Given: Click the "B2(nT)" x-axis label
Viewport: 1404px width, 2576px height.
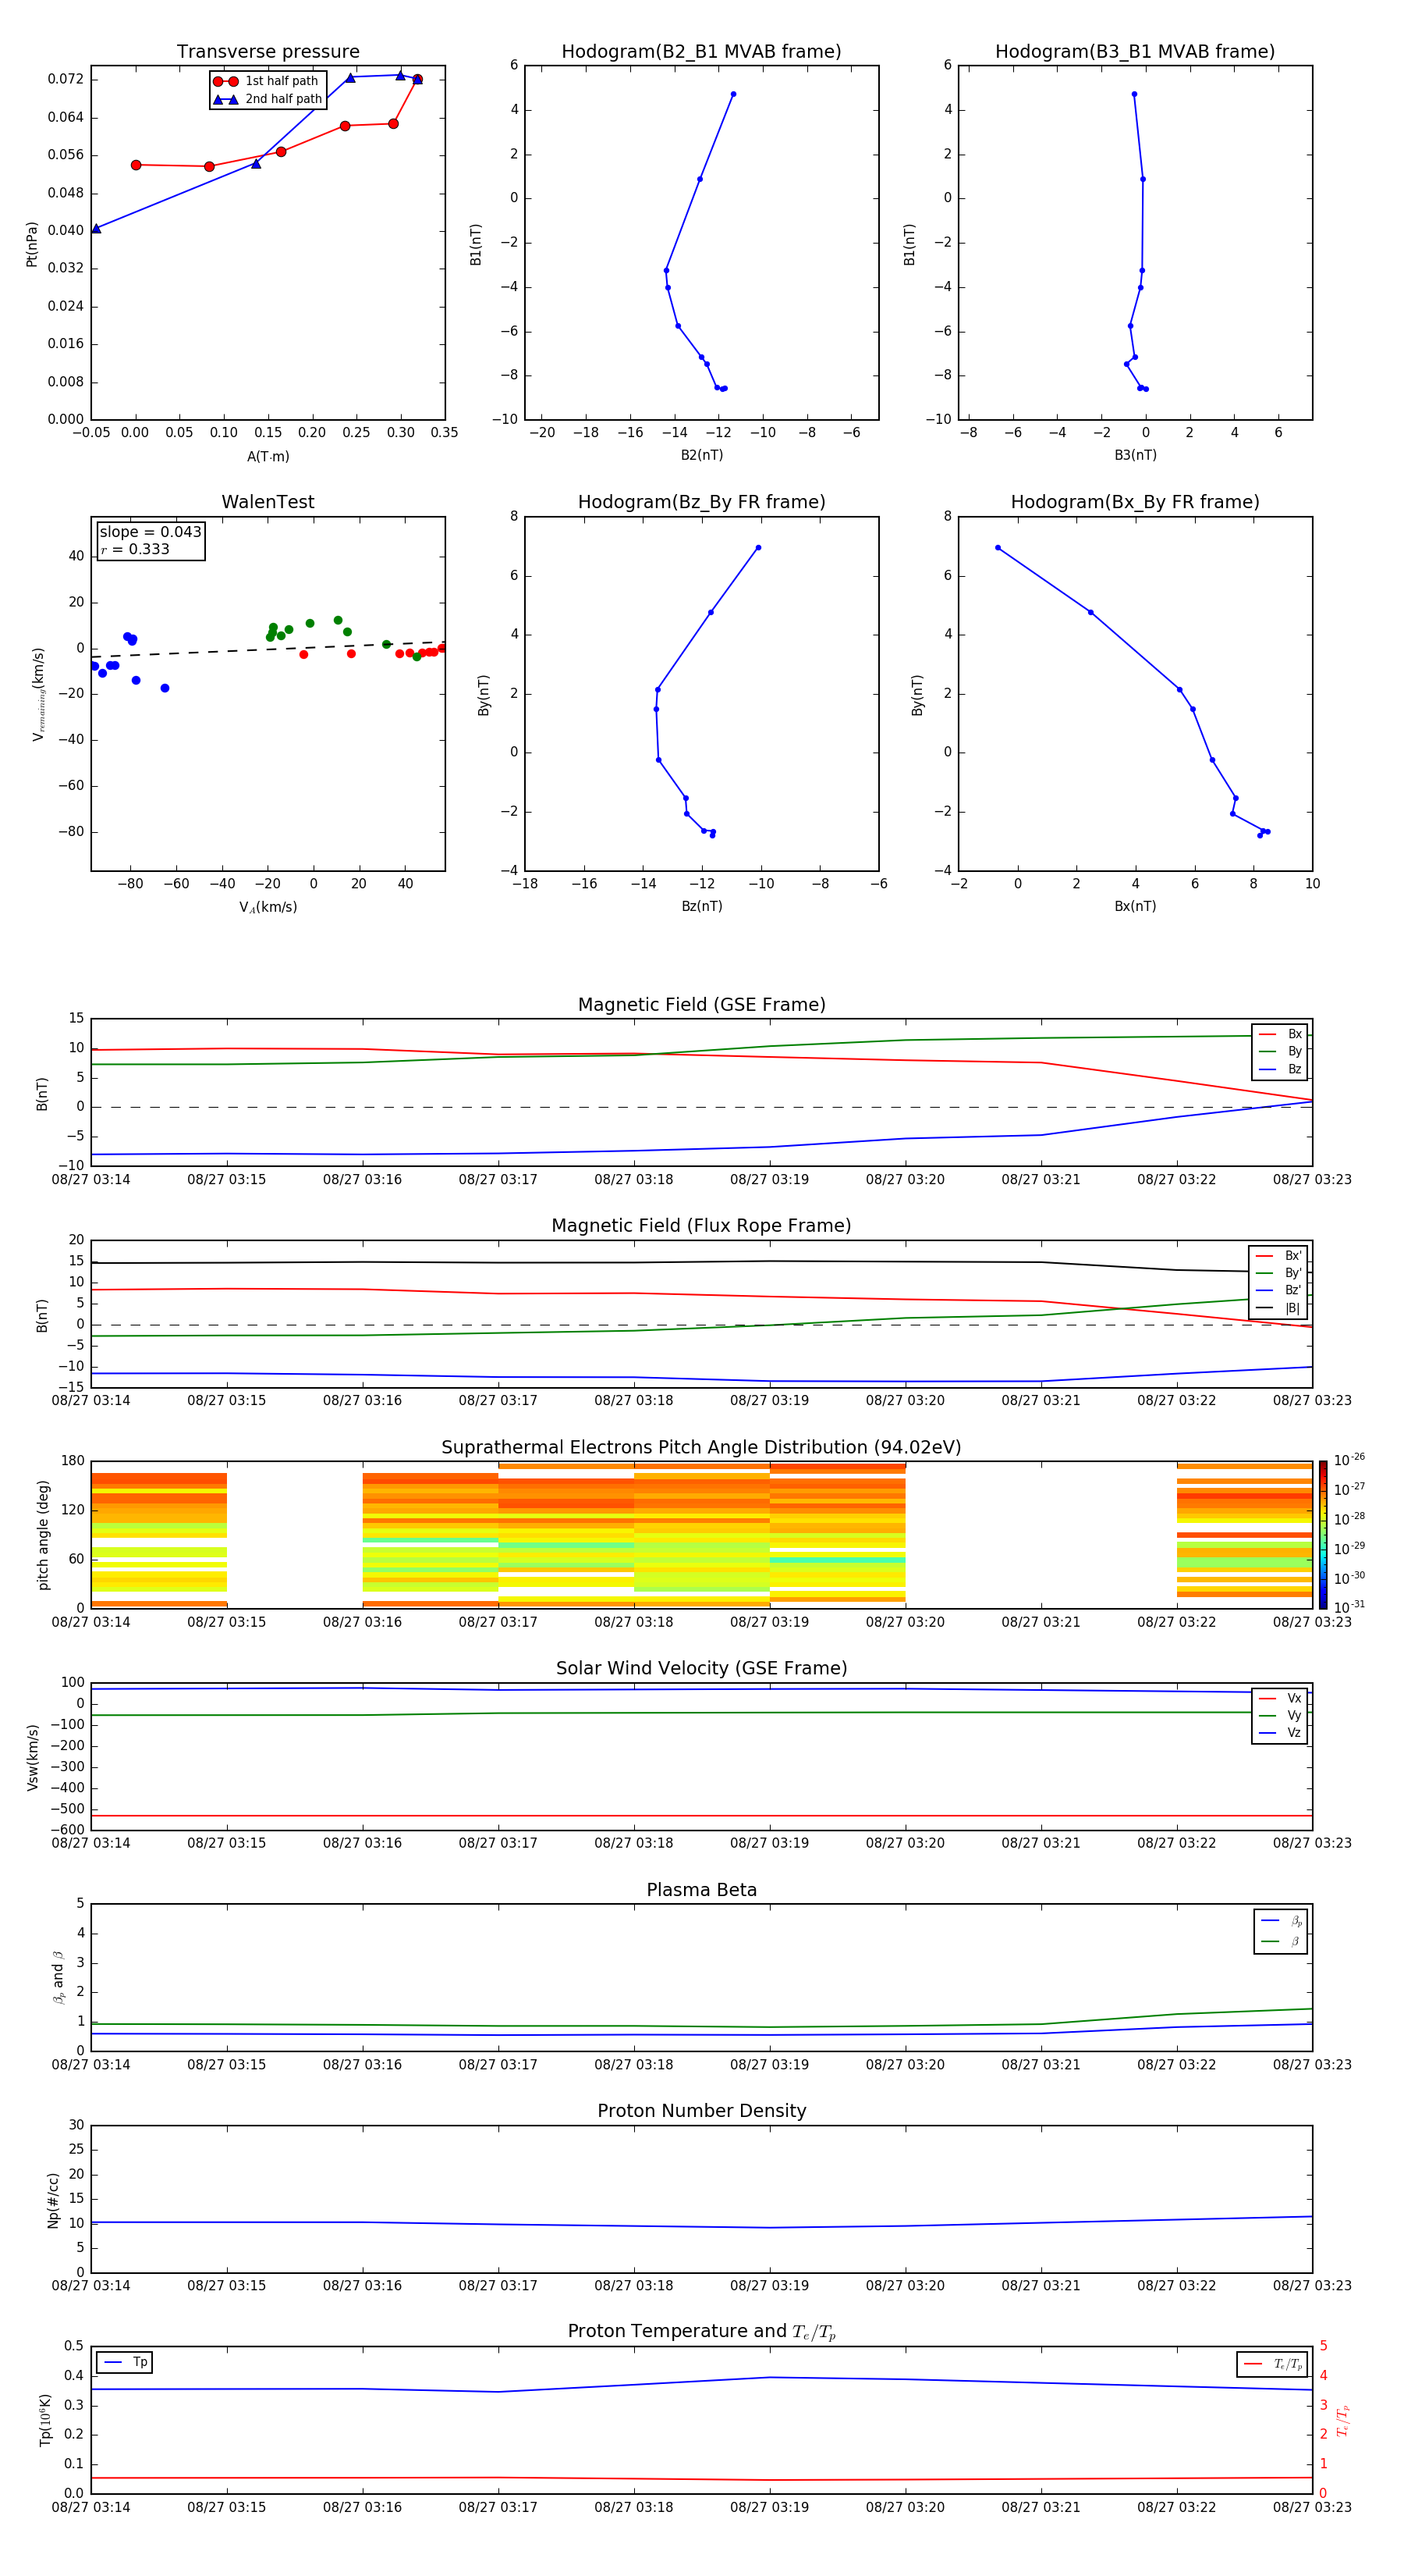Looking at the screenshot, I should (701, 455).
